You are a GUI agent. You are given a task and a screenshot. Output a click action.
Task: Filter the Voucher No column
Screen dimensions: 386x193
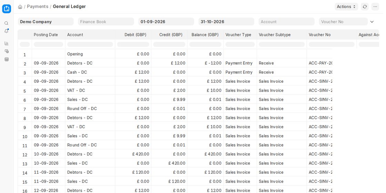click(x=332, y=44)
